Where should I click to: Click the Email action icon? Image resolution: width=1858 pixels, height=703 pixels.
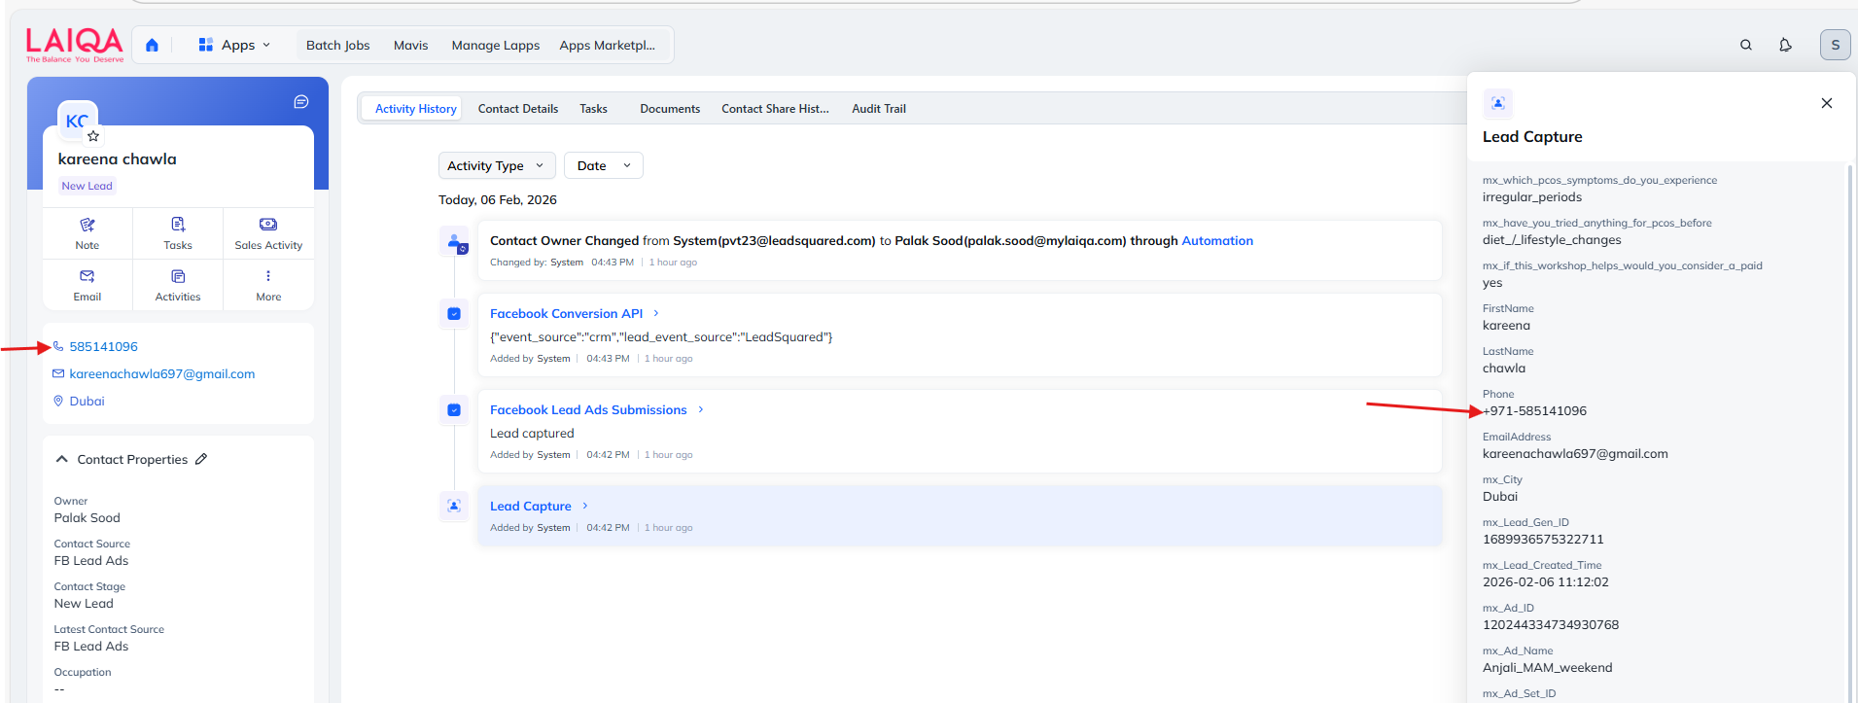(x=88, y=277)
